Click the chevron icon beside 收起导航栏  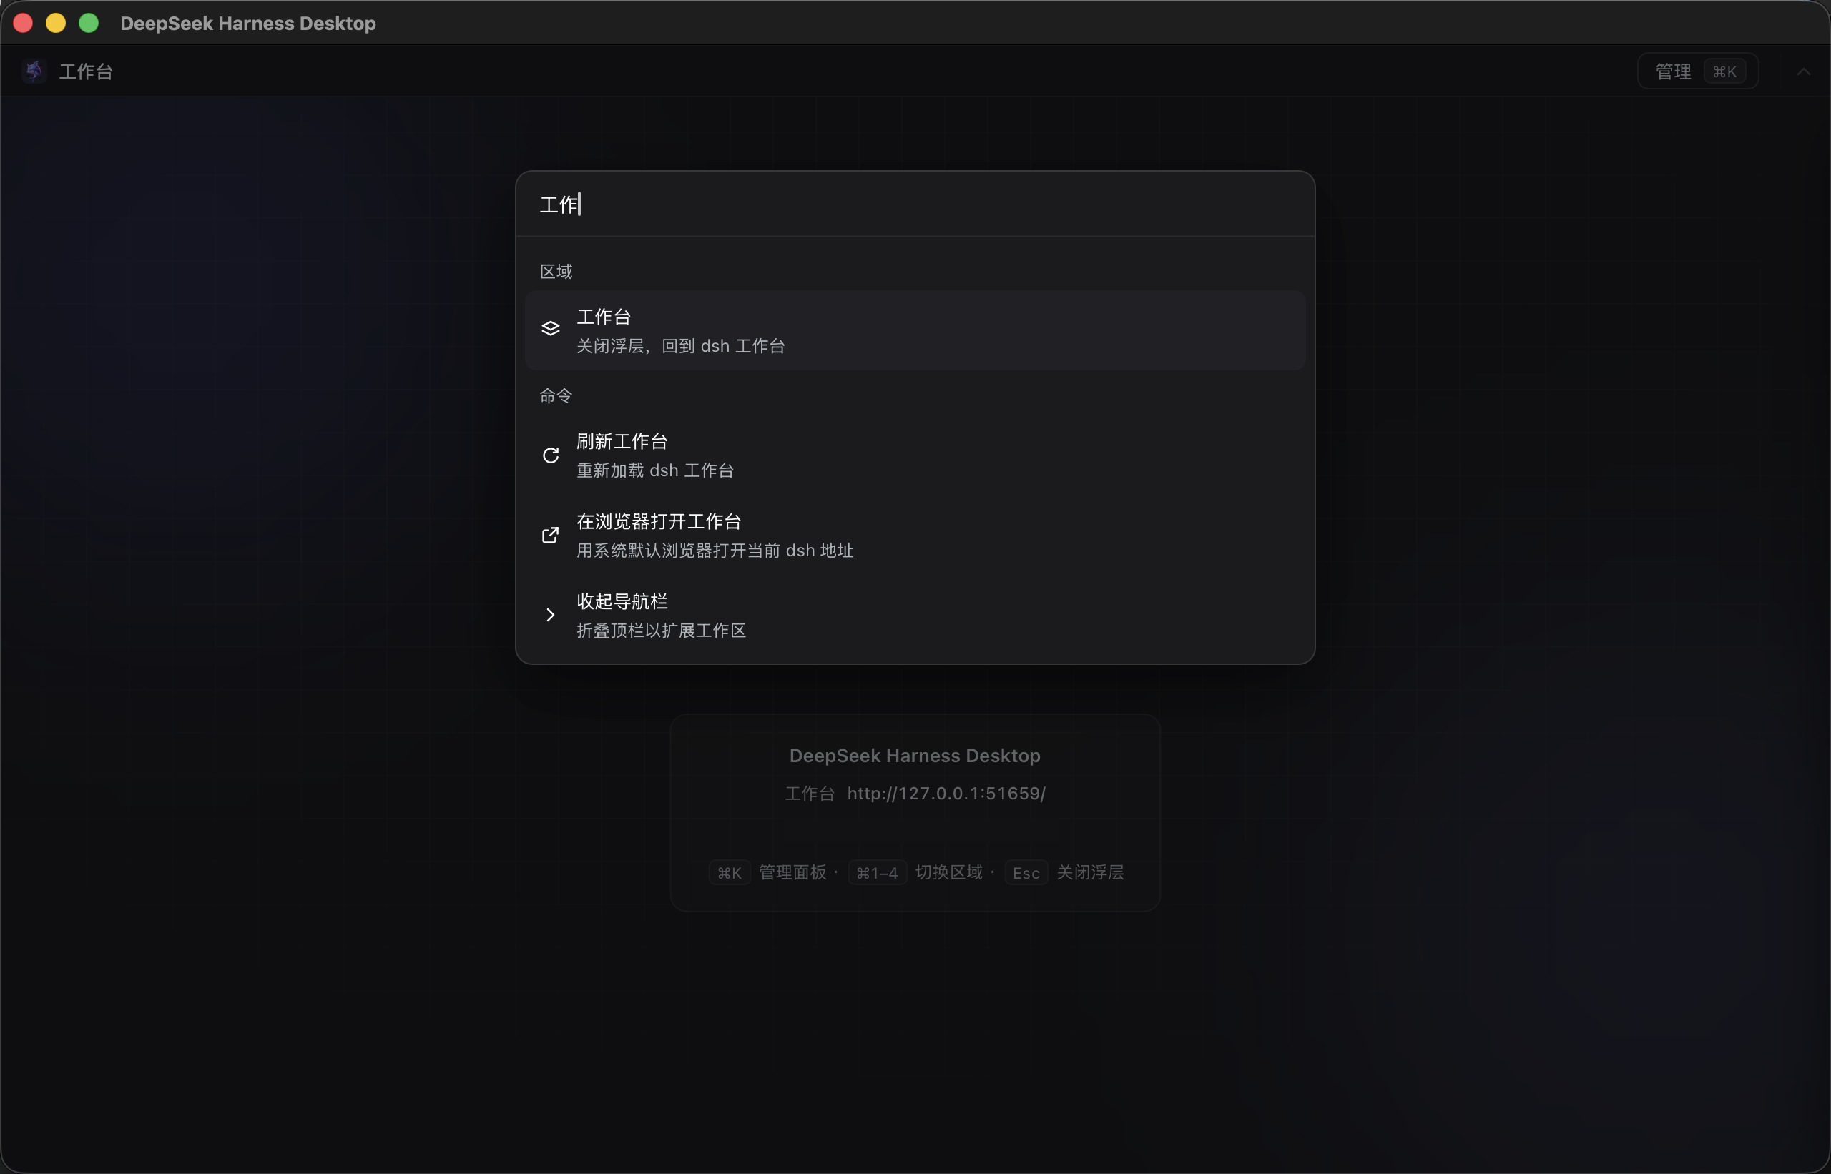[551, 615]
